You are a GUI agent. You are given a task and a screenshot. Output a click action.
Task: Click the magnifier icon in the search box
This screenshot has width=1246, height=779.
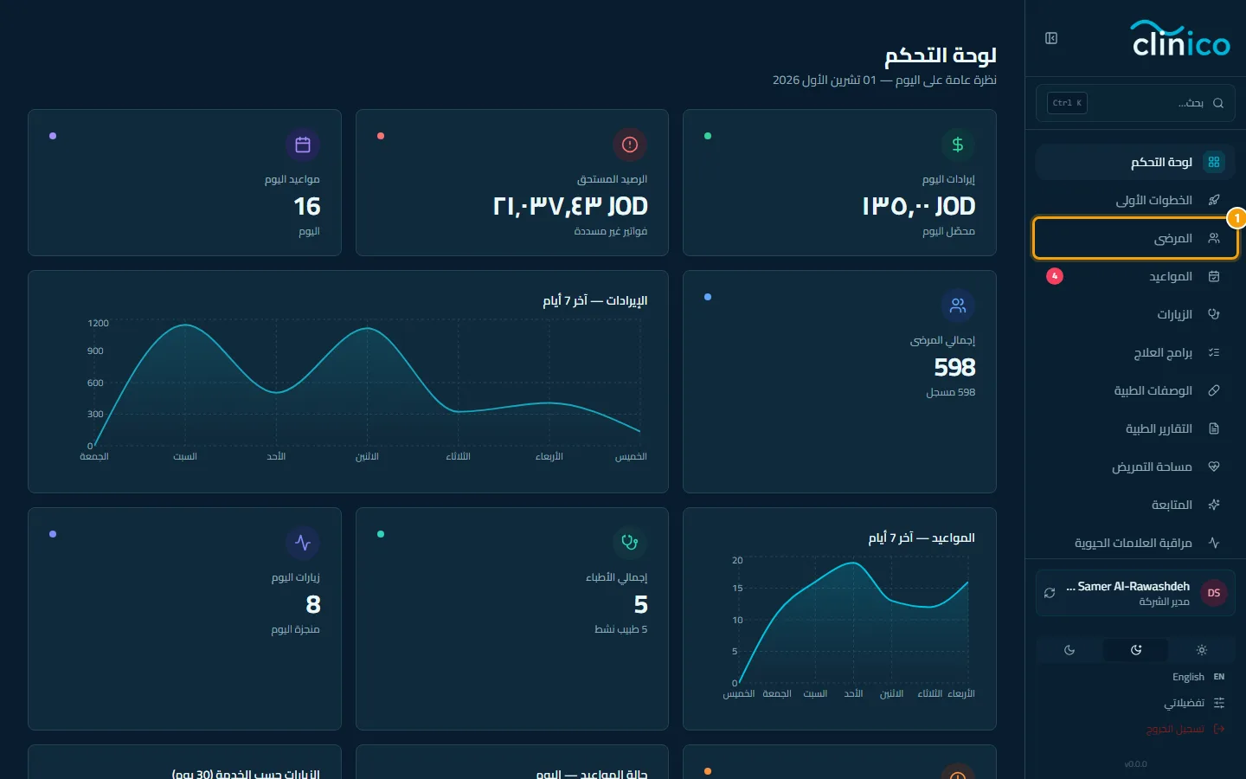coord(1218,103)
